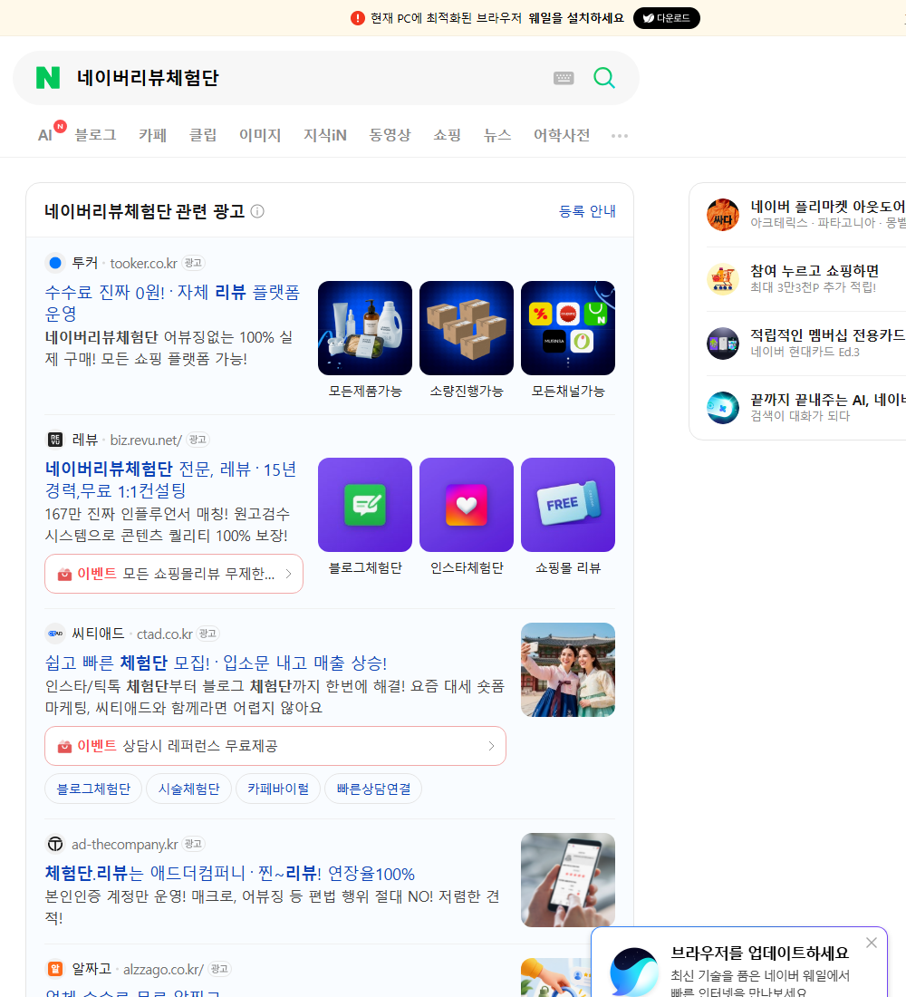Click the 시술체험단 chip
The height and width of the screenshot is (997, 906).
pos(188,789)
